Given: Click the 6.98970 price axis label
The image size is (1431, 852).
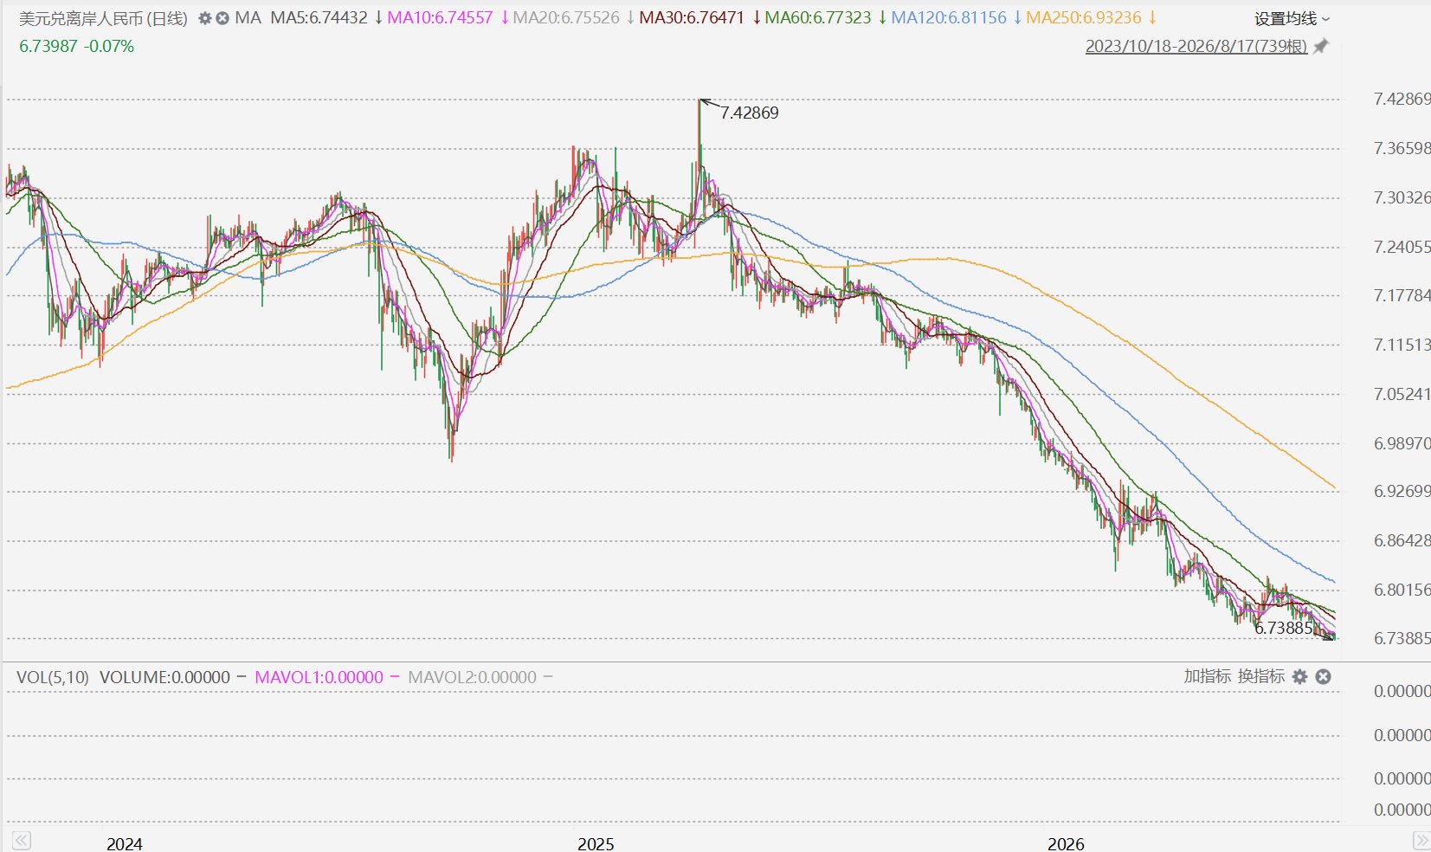Looking at the screenshot, I should [x=1402, y=444].
